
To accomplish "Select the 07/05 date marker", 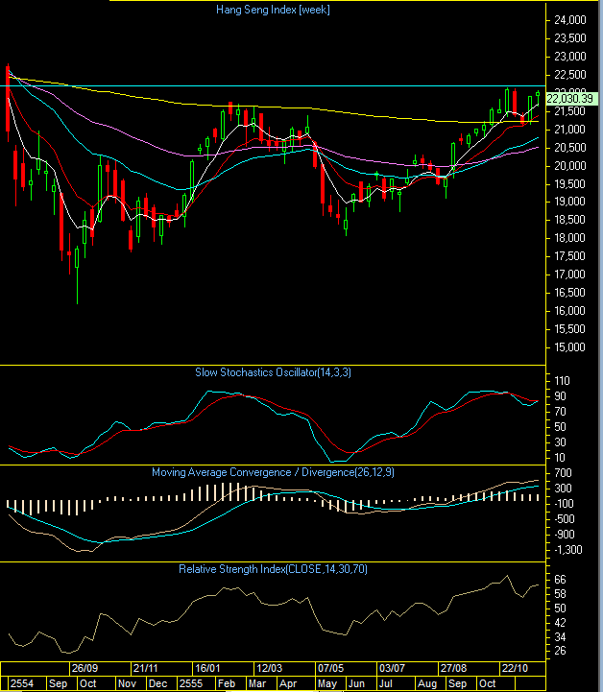I will 331,667.
